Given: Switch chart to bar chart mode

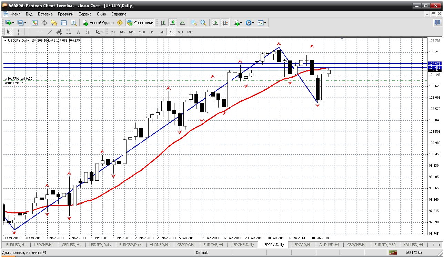Looking at the screenshot, I should (x=163, y=23).
